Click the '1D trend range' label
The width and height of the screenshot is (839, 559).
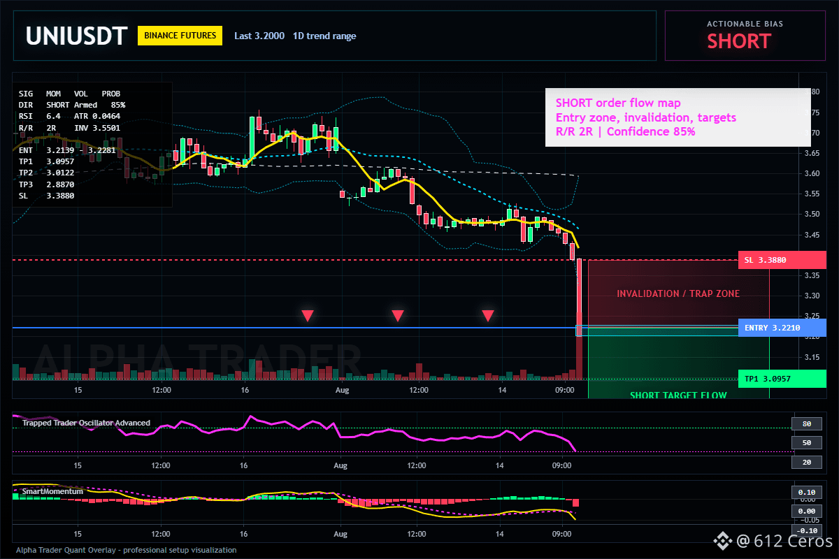tap(324, 36)
